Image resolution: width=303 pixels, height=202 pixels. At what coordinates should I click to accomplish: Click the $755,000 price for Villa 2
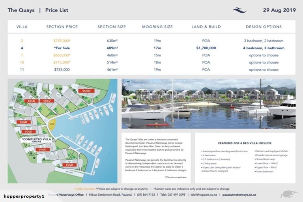coord(62,41)
